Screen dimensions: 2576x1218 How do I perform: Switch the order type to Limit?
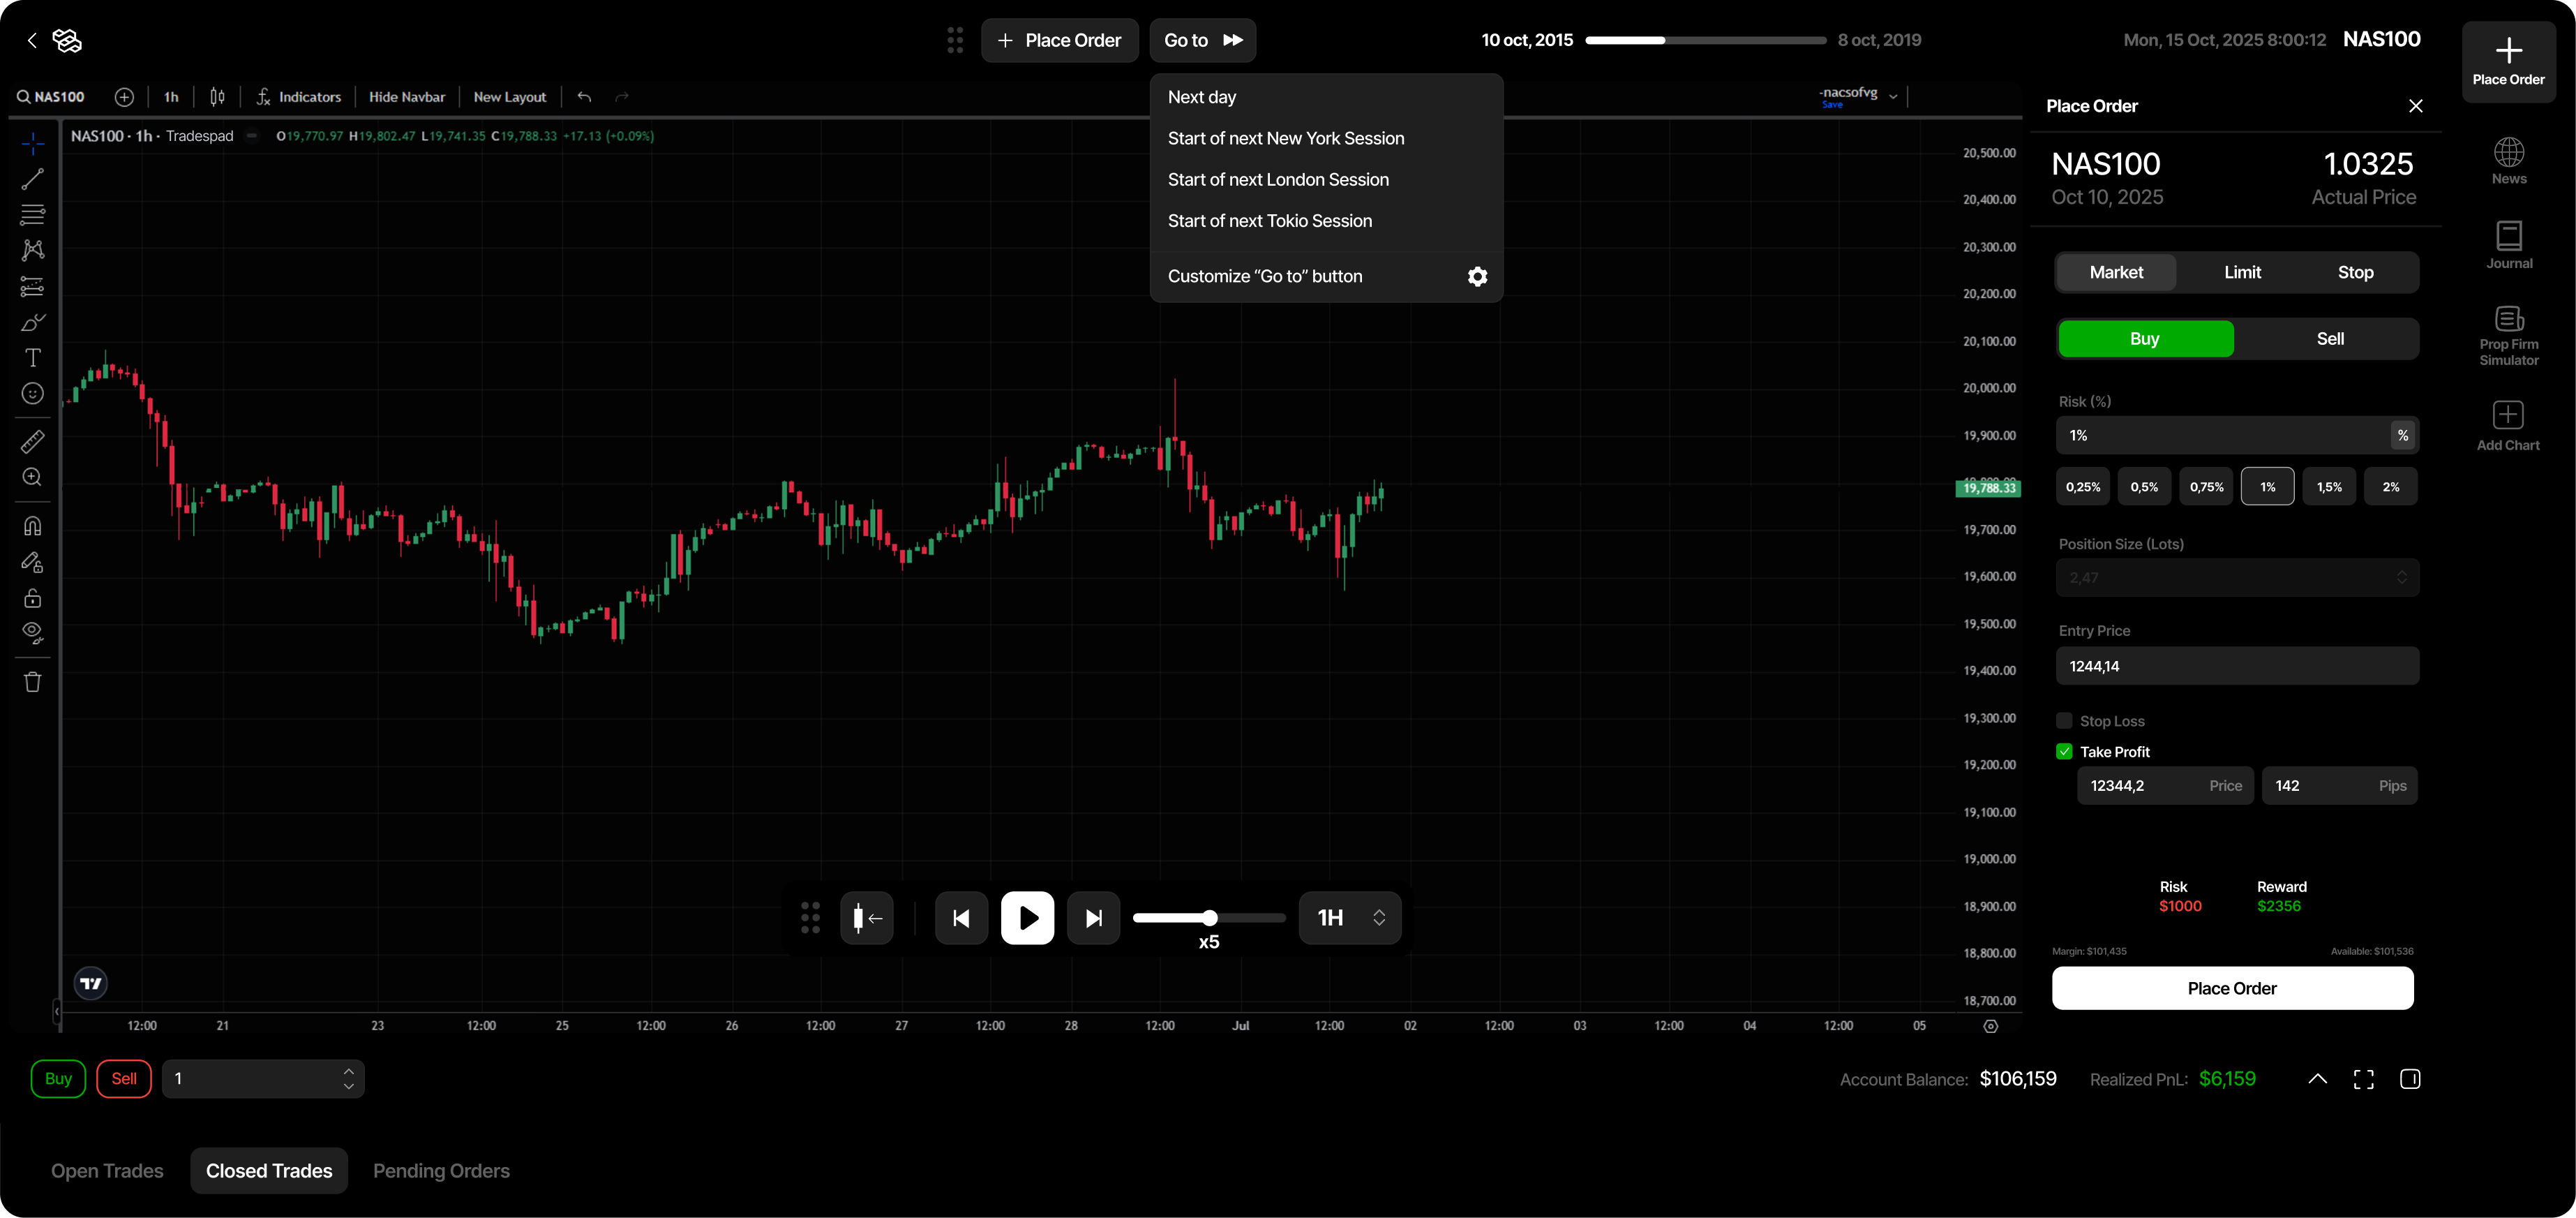point(2242,273)
